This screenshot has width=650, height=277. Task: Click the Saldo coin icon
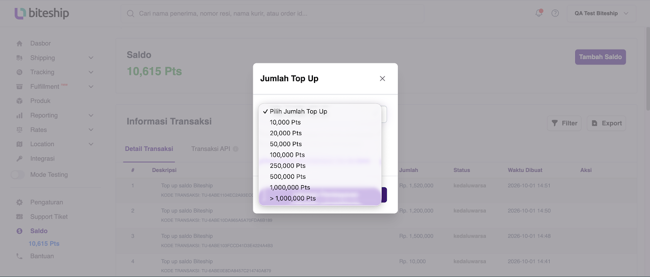click(20, 231)
